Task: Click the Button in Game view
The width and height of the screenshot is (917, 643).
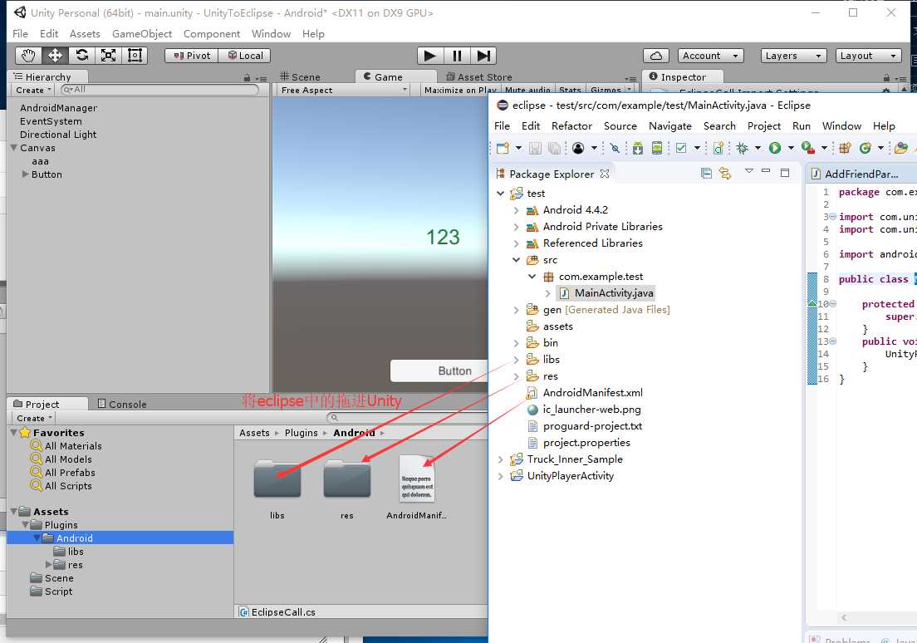Action: [439, 371]
